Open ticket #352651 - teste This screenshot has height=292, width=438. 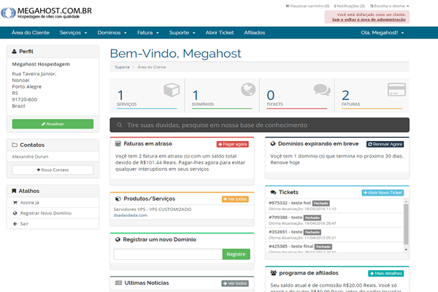pyautogui.click(x=285, y=232)
